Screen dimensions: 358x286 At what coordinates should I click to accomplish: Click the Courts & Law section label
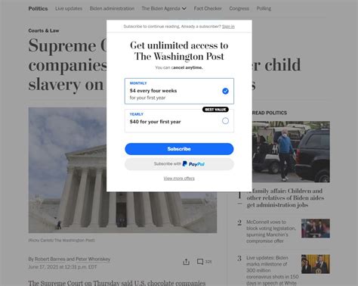click(44, 30)
